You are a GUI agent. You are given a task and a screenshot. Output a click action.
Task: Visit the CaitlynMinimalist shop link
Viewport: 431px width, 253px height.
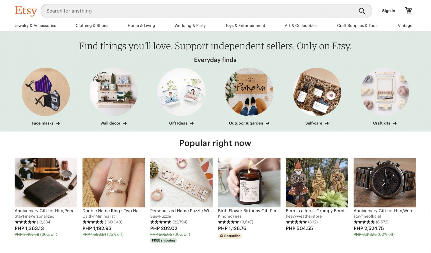pyautogui.click(x=98, y=216)
